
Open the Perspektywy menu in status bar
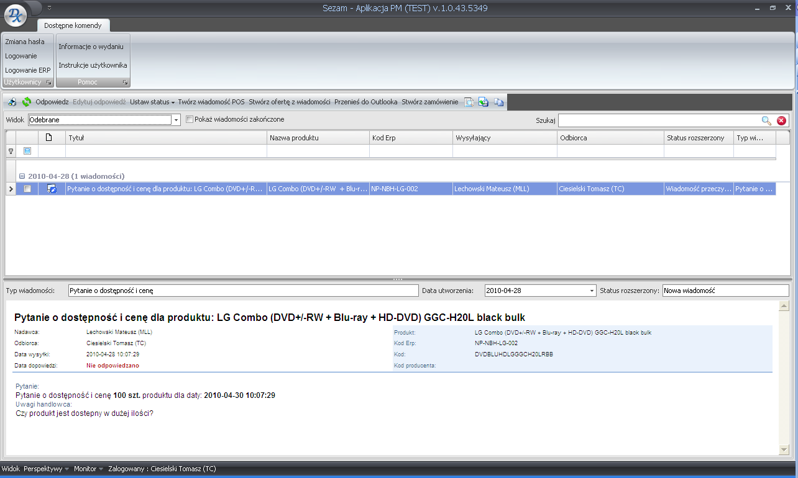click(47, 469)
